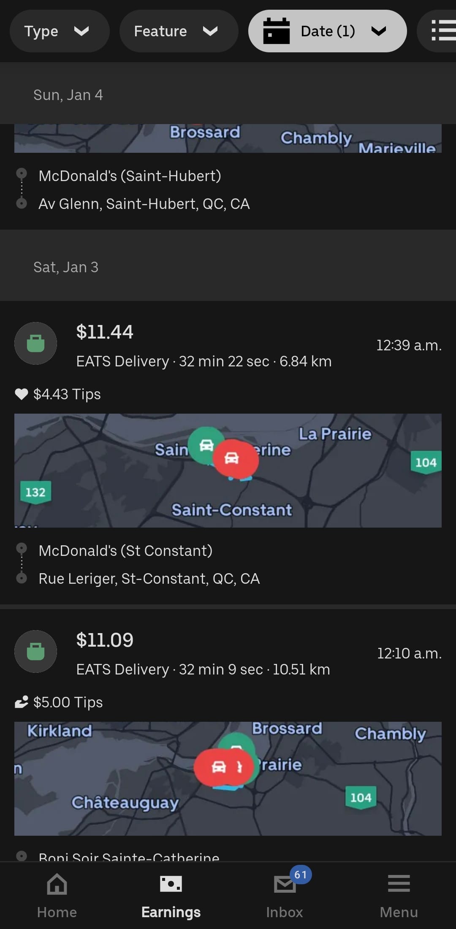Tap the heart icon beside $4.43 Tips
This screenshot has height=929, width=456.
21,394
